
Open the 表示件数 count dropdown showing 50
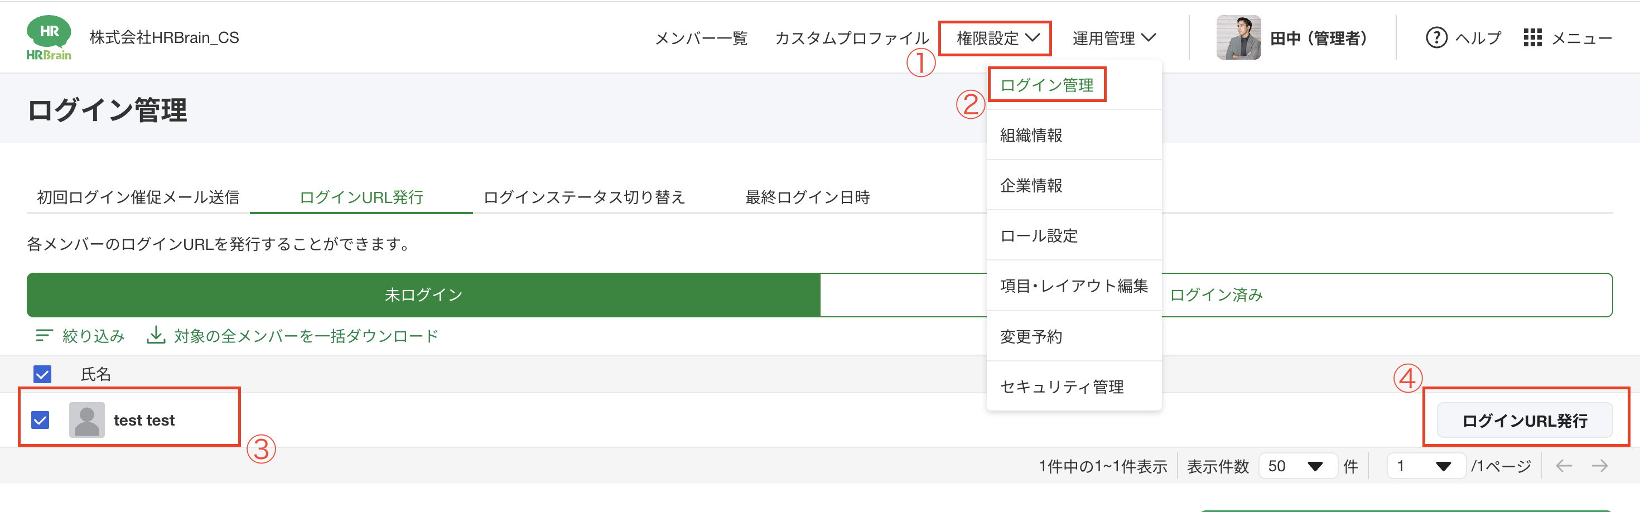coord(1297,466)
